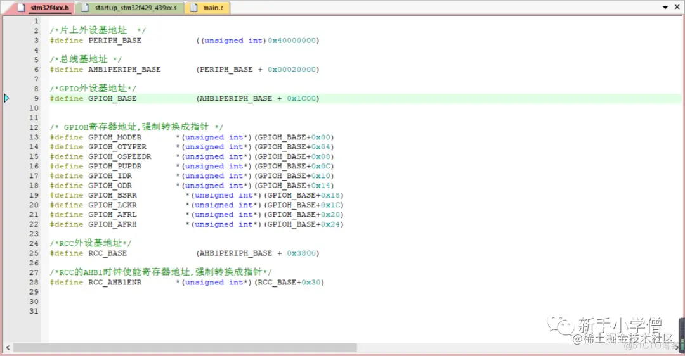Screen dimensions: 685x356
Task: Click the left arrow of the horizontal scrollbar
Action: [8, 348]
